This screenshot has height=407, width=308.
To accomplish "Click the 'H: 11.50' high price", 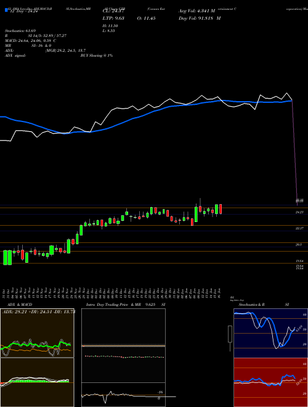I will (110, 26).
